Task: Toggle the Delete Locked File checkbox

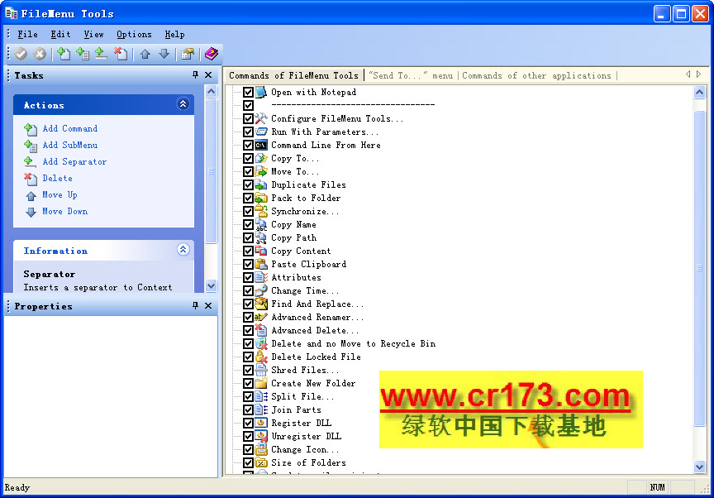Action: pos(248,357)
